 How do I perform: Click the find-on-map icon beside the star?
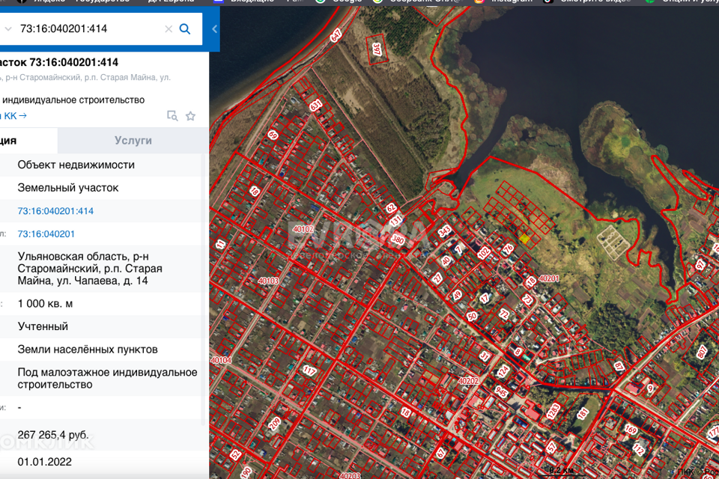[x=172, y=116]
